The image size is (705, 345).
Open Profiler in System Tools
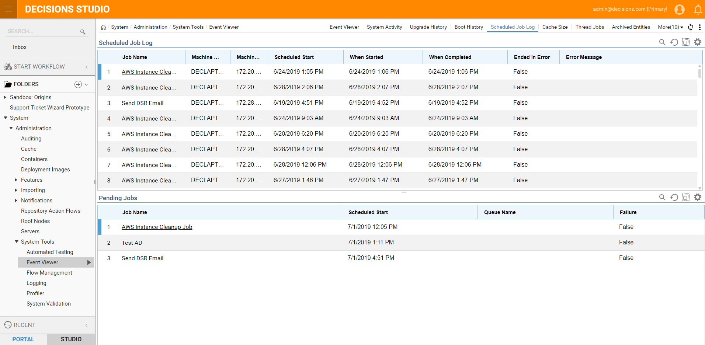tap(35, 293)
